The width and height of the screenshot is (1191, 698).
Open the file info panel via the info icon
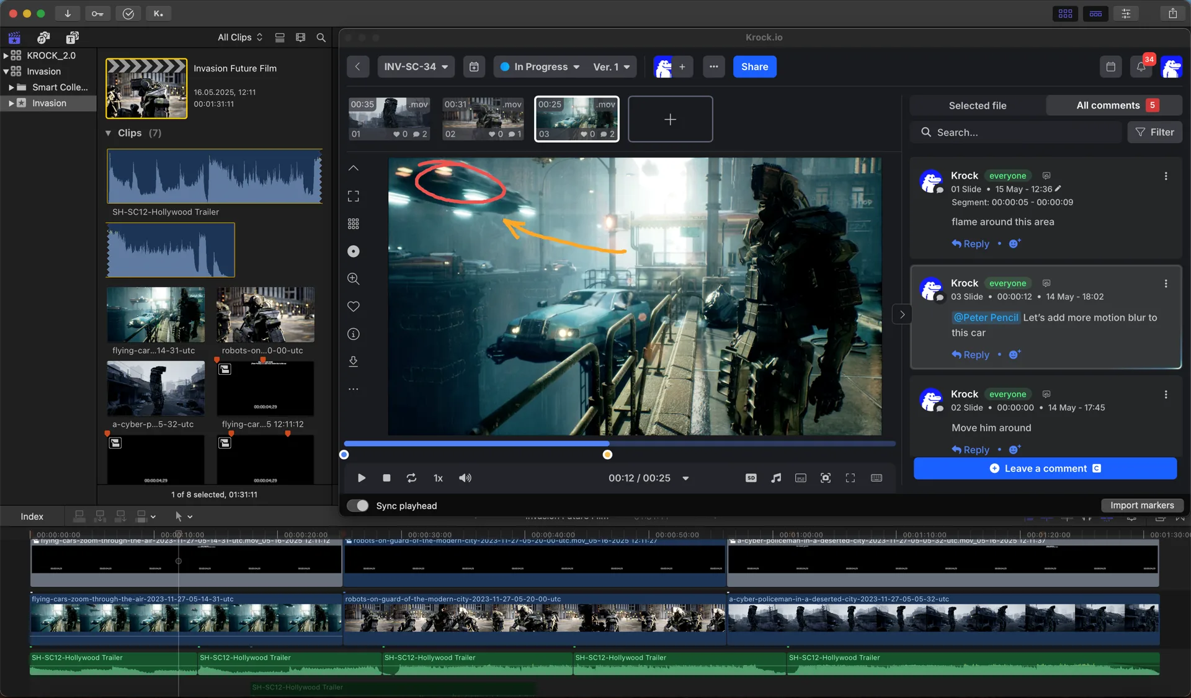(354, 334)
